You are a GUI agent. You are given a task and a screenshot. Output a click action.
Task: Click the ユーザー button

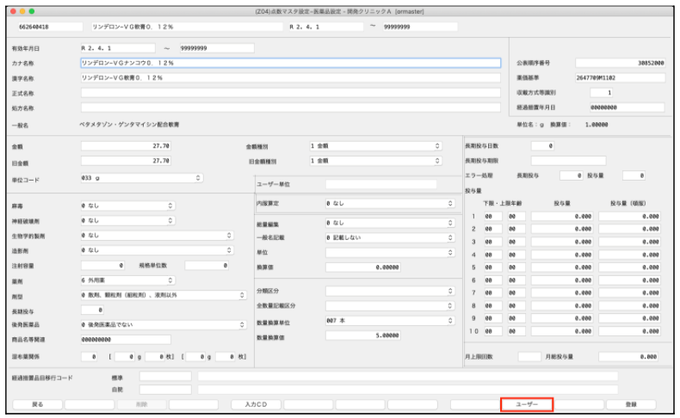pos(526,403)
